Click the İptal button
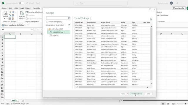188x105 pixels. (x=149, y=94)
